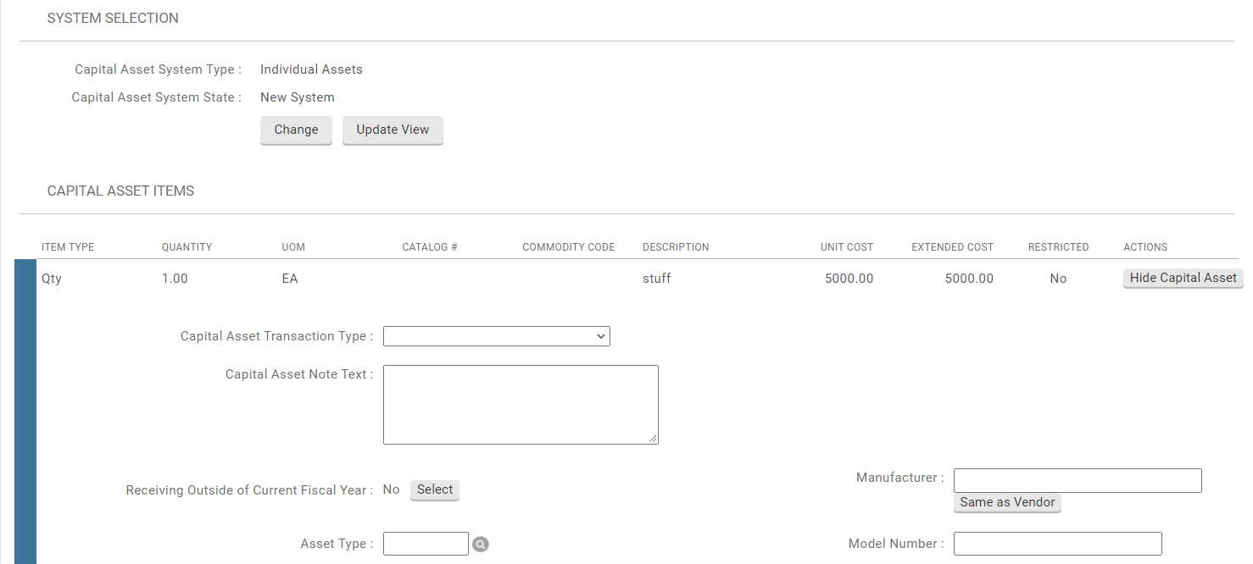This screenshot has height=564, width=1253.
Task: Click the "stuff" description cell
Action: click(656, 279)
